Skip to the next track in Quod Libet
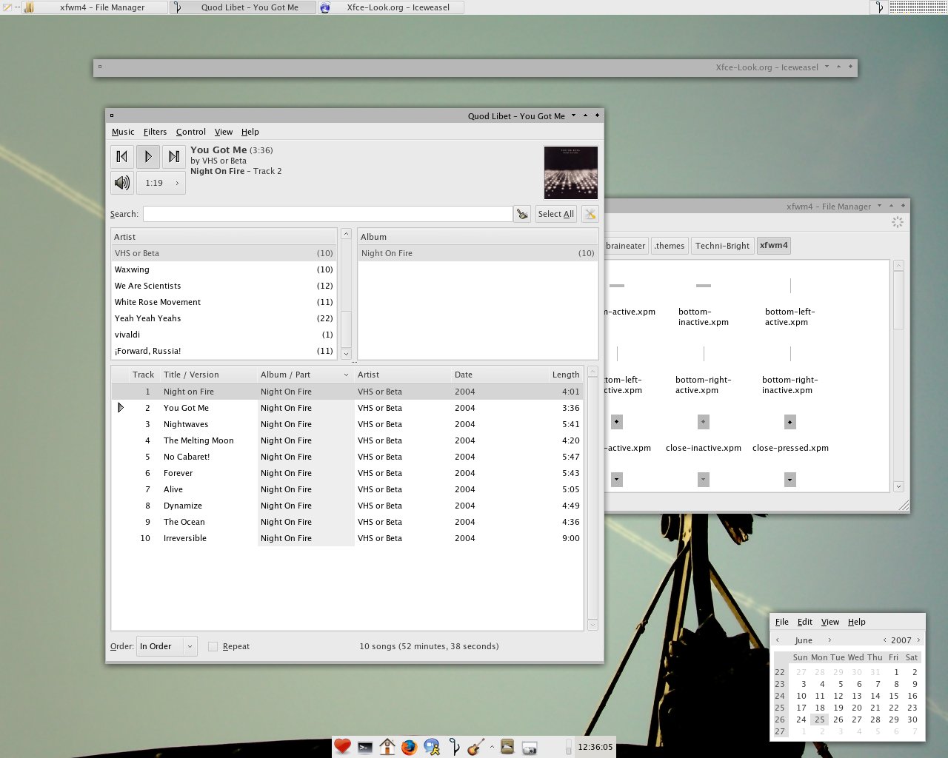The height and width of the screenshot is (758, 948). point(174,156)
